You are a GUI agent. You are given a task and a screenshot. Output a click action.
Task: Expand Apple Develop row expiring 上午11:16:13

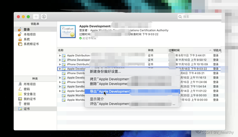pos(60,78)
